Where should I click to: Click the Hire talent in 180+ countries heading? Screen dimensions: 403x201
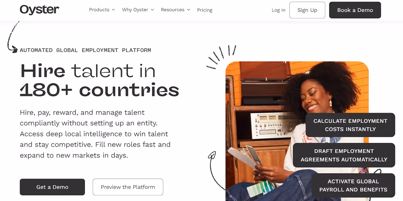[99, 80]
